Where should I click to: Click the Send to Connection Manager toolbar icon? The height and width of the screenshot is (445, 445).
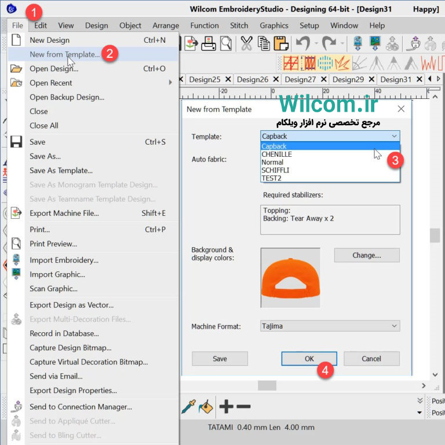pyautogui.click(x=414, y=43)
